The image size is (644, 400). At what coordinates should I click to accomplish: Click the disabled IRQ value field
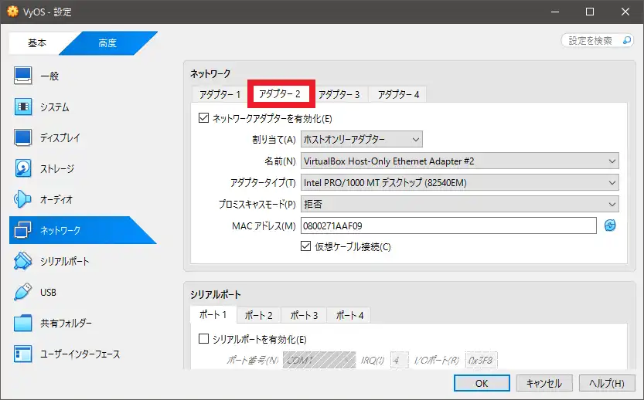pyautogui.click(x=399, y=360)
